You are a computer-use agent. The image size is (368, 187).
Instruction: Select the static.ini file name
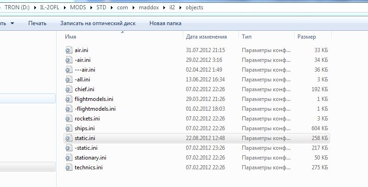pos(85,138)
